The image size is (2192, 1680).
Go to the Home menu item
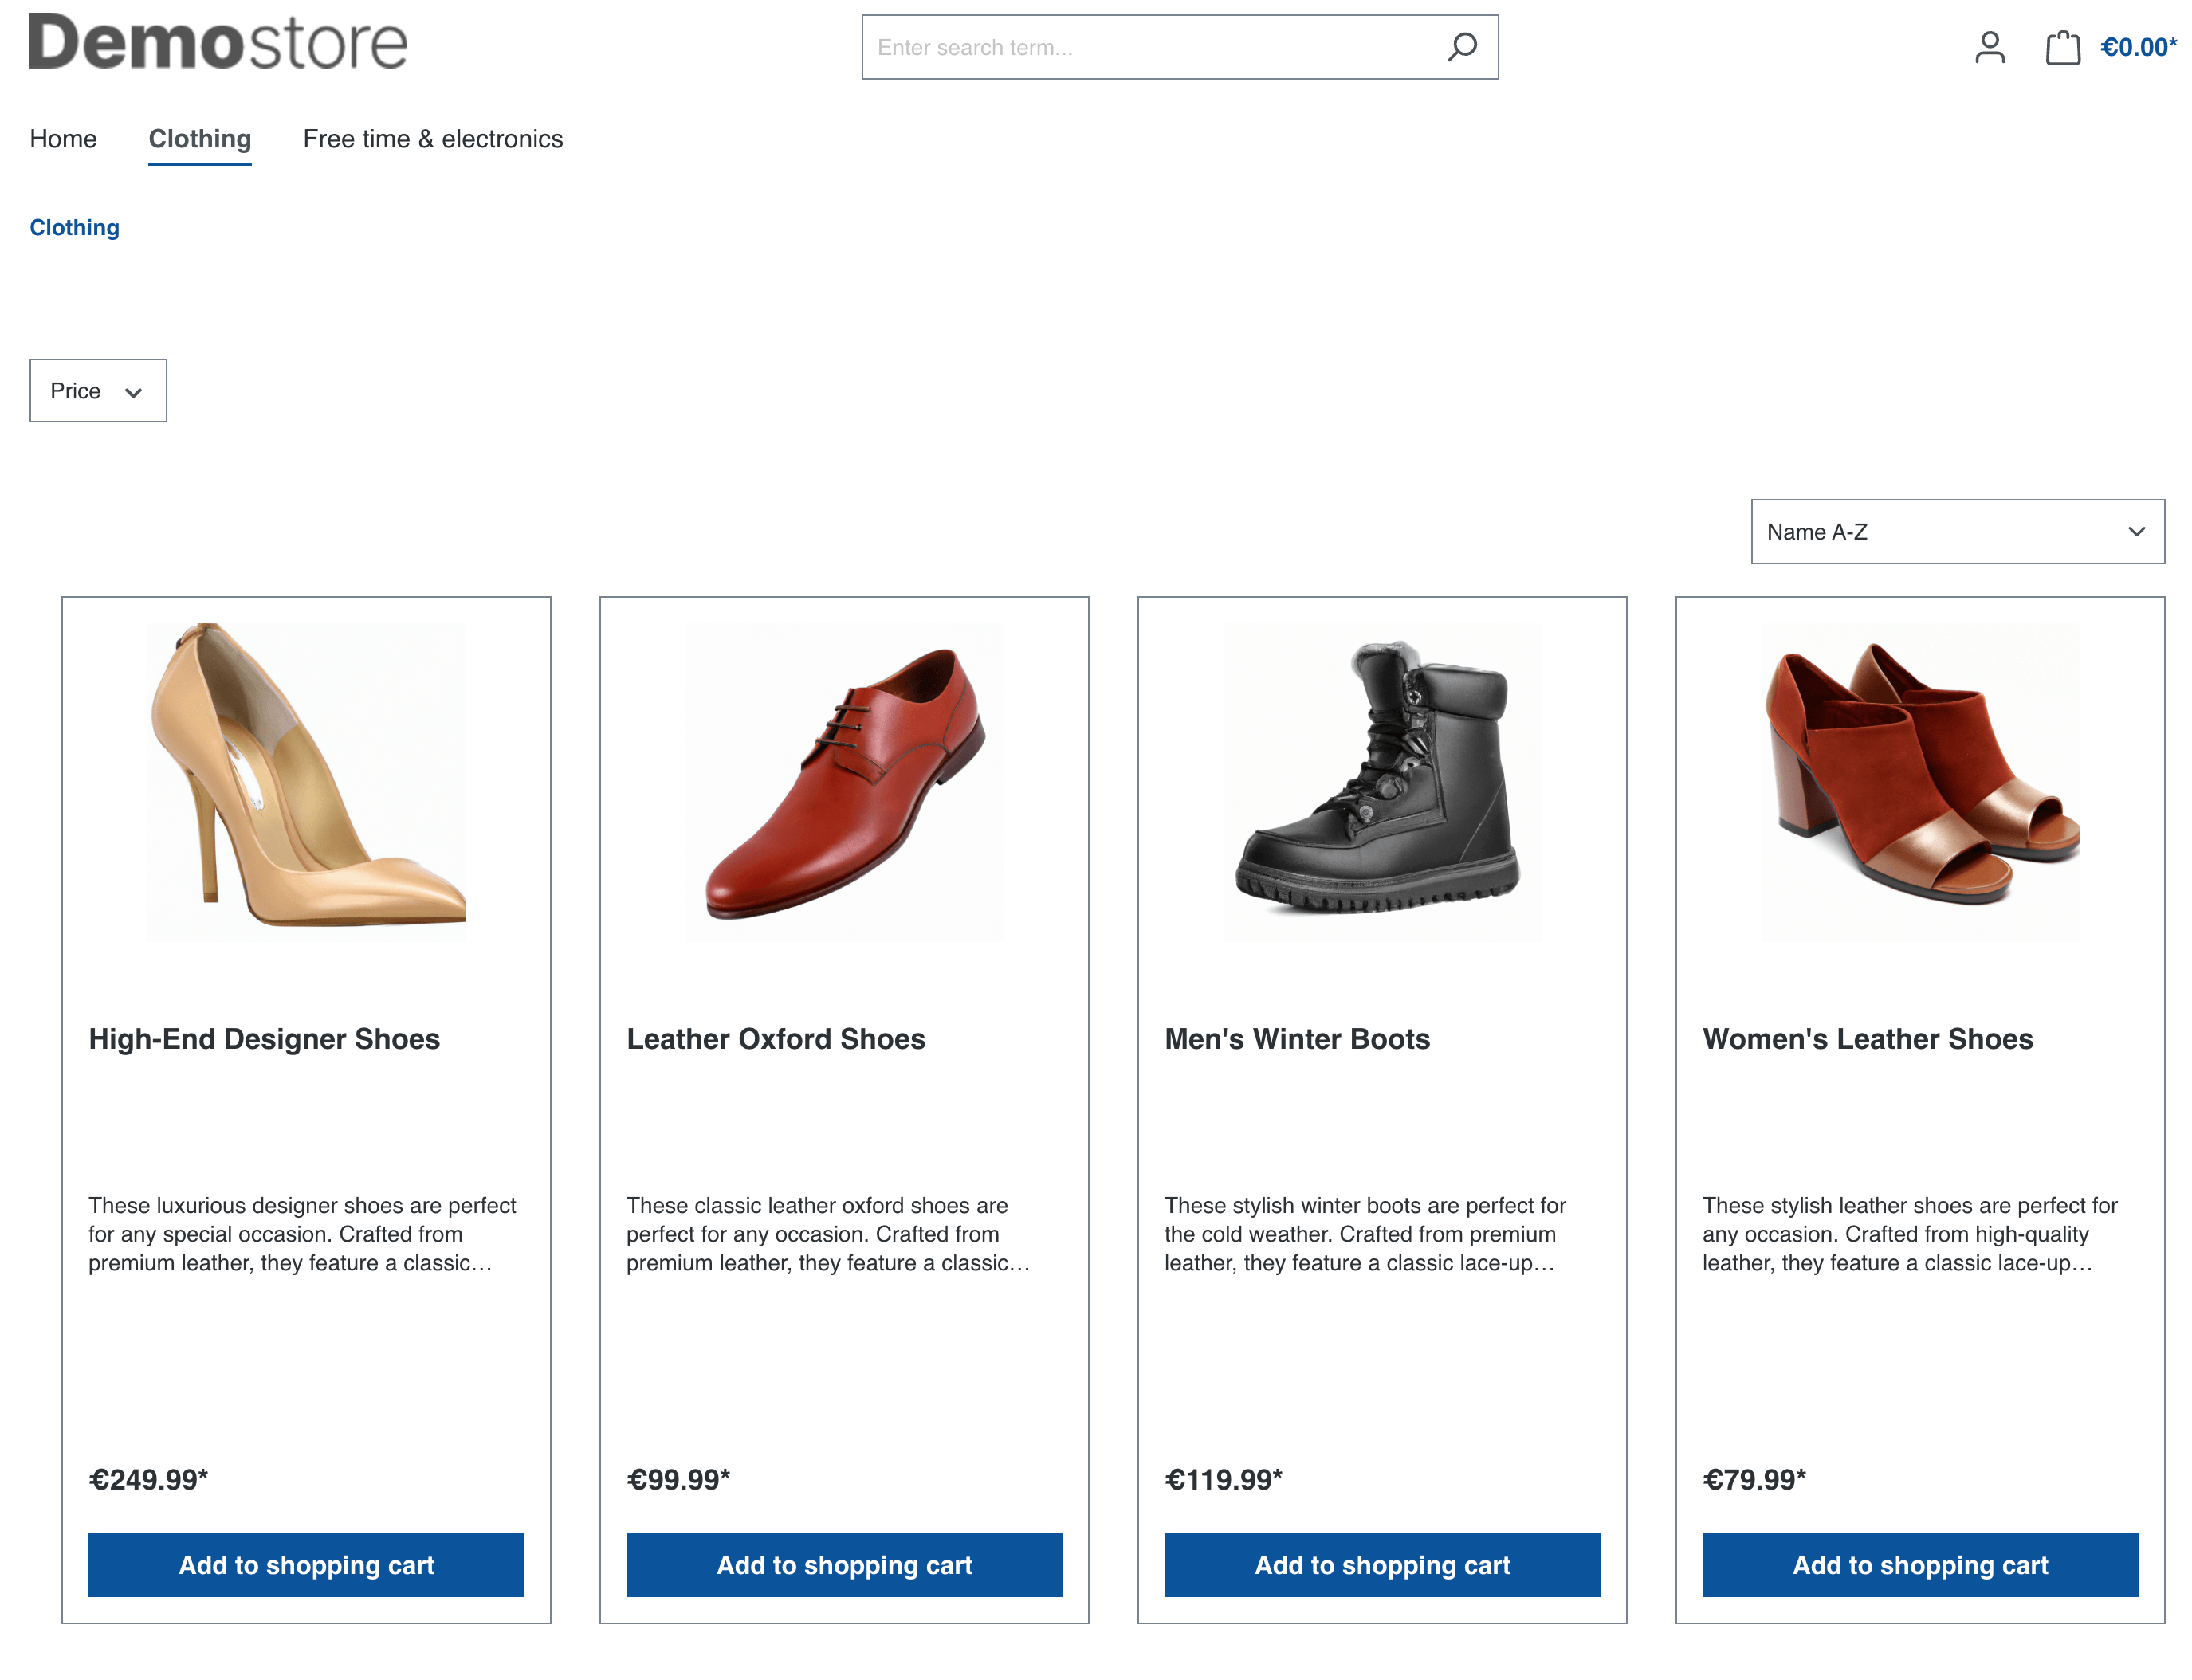click(63, 139)
